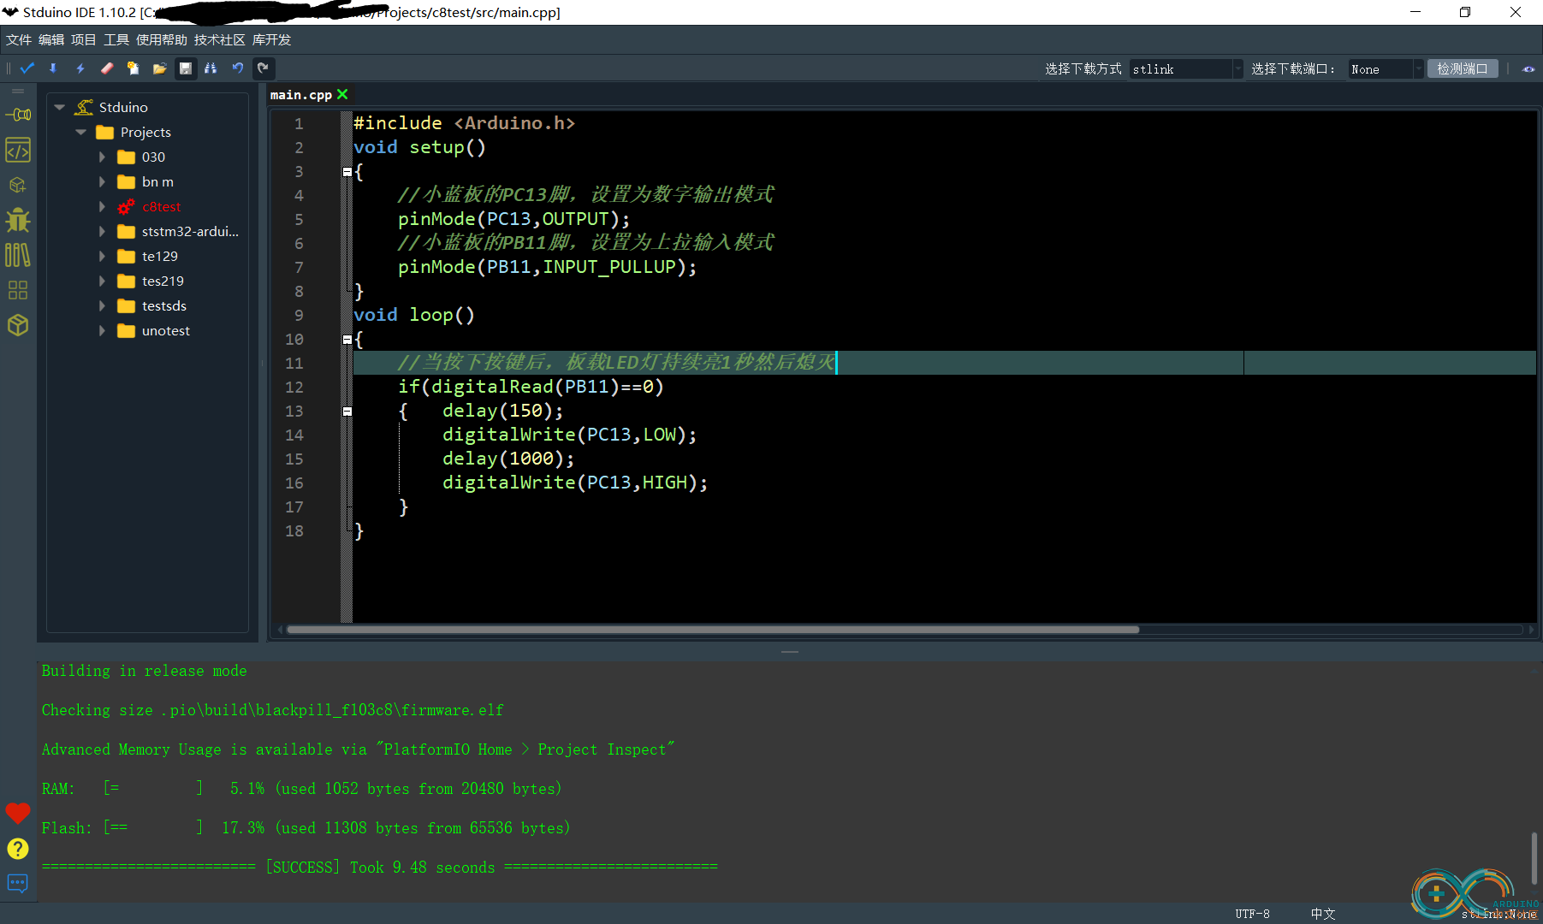Collapse the Stduino root tree node
This screenshot has width=1543, height=924.
coord(60,107)
